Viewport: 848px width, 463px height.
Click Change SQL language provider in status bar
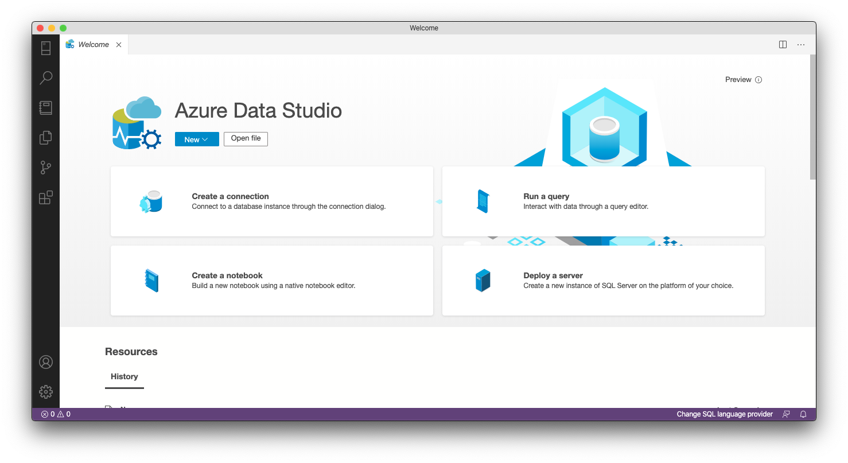click(x=724, y=414)
